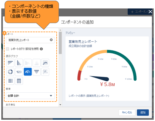This screenshot has width=155, height=121.
Task: Enable レポートのグラフ設定を使用 checkbox
Action: [7, 49]
